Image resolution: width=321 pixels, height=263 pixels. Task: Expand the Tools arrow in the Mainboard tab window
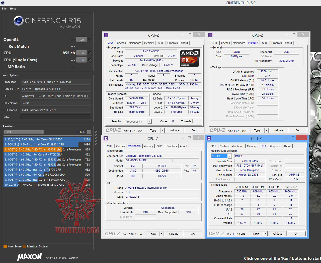tap(162, 234)
